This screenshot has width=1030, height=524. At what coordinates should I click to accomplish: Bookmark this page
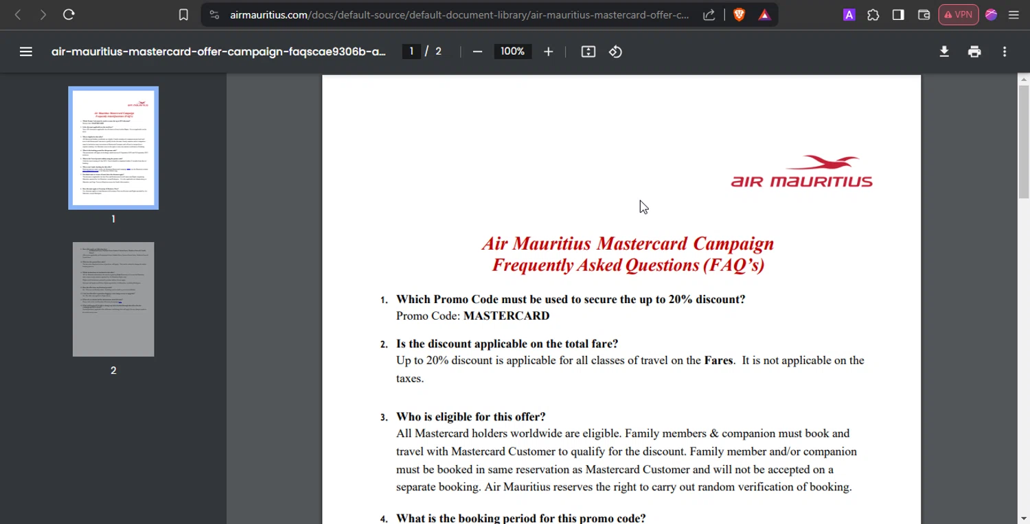[183, 14]
